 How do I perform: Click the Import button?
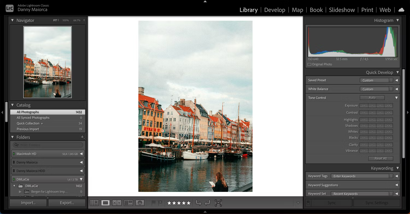[28, 203]
